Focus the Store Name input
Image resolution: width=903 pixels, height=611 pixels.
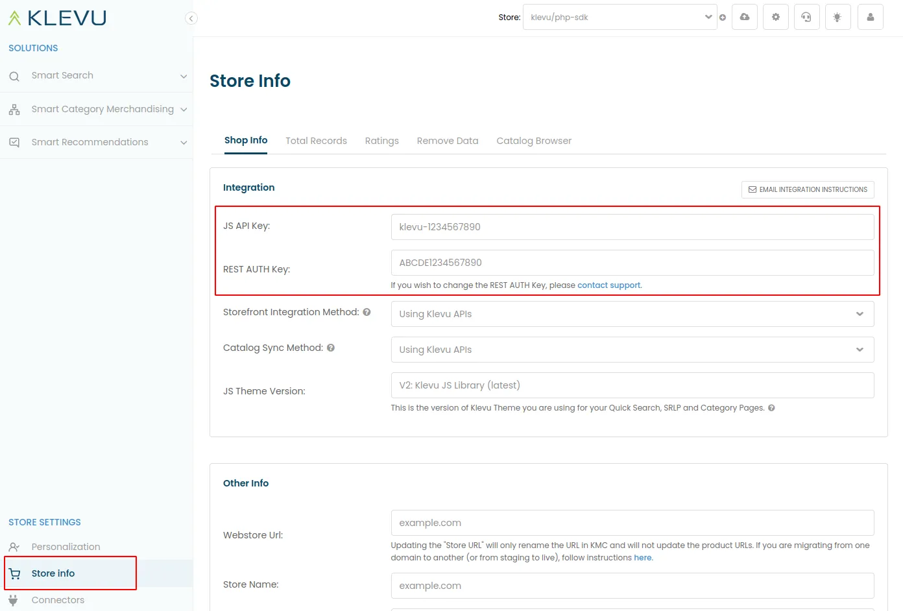632,586
